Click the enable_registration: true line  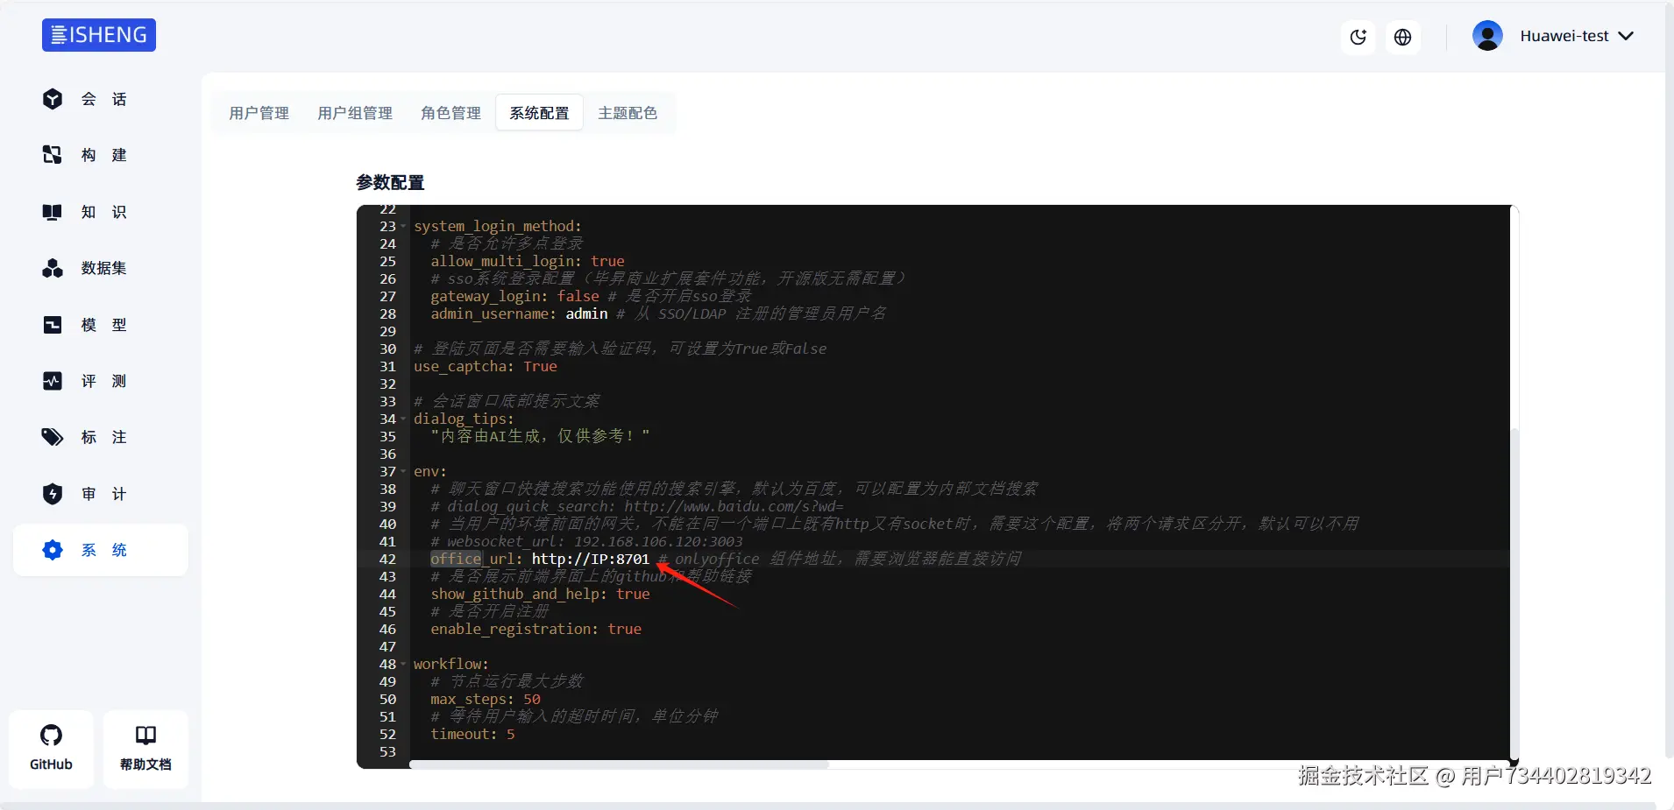[536, 629]
